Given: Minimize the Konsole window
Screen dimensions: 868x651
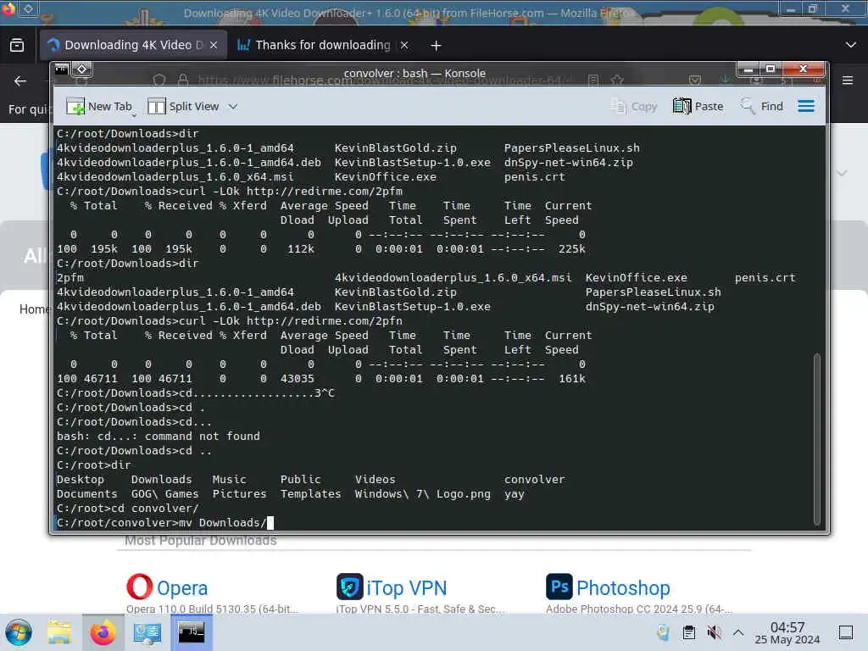Looking at the screenshot, I should coord(748,70).
